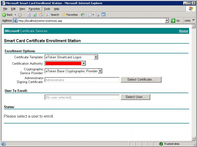Open the File menu
This screenshot has width=197, height=147.
coord(5,9)
